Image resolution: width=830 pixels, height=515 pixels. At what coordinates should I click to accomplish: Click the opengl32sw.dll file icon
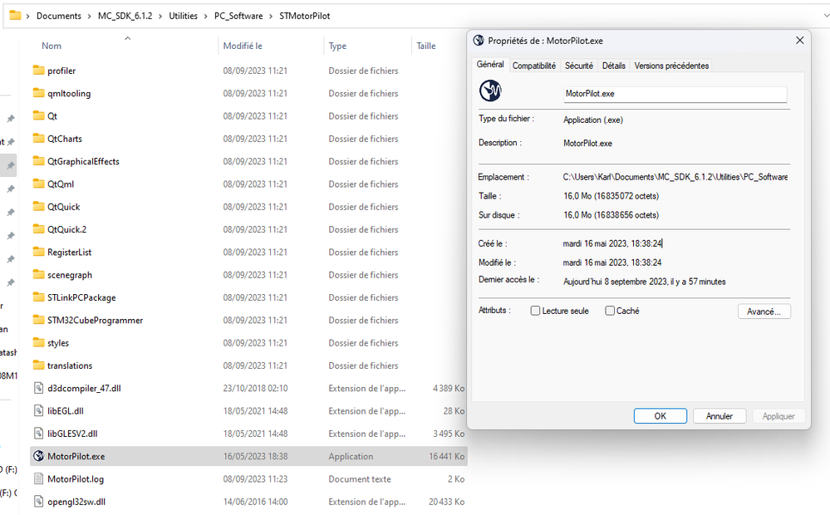[x=39, y=502]
